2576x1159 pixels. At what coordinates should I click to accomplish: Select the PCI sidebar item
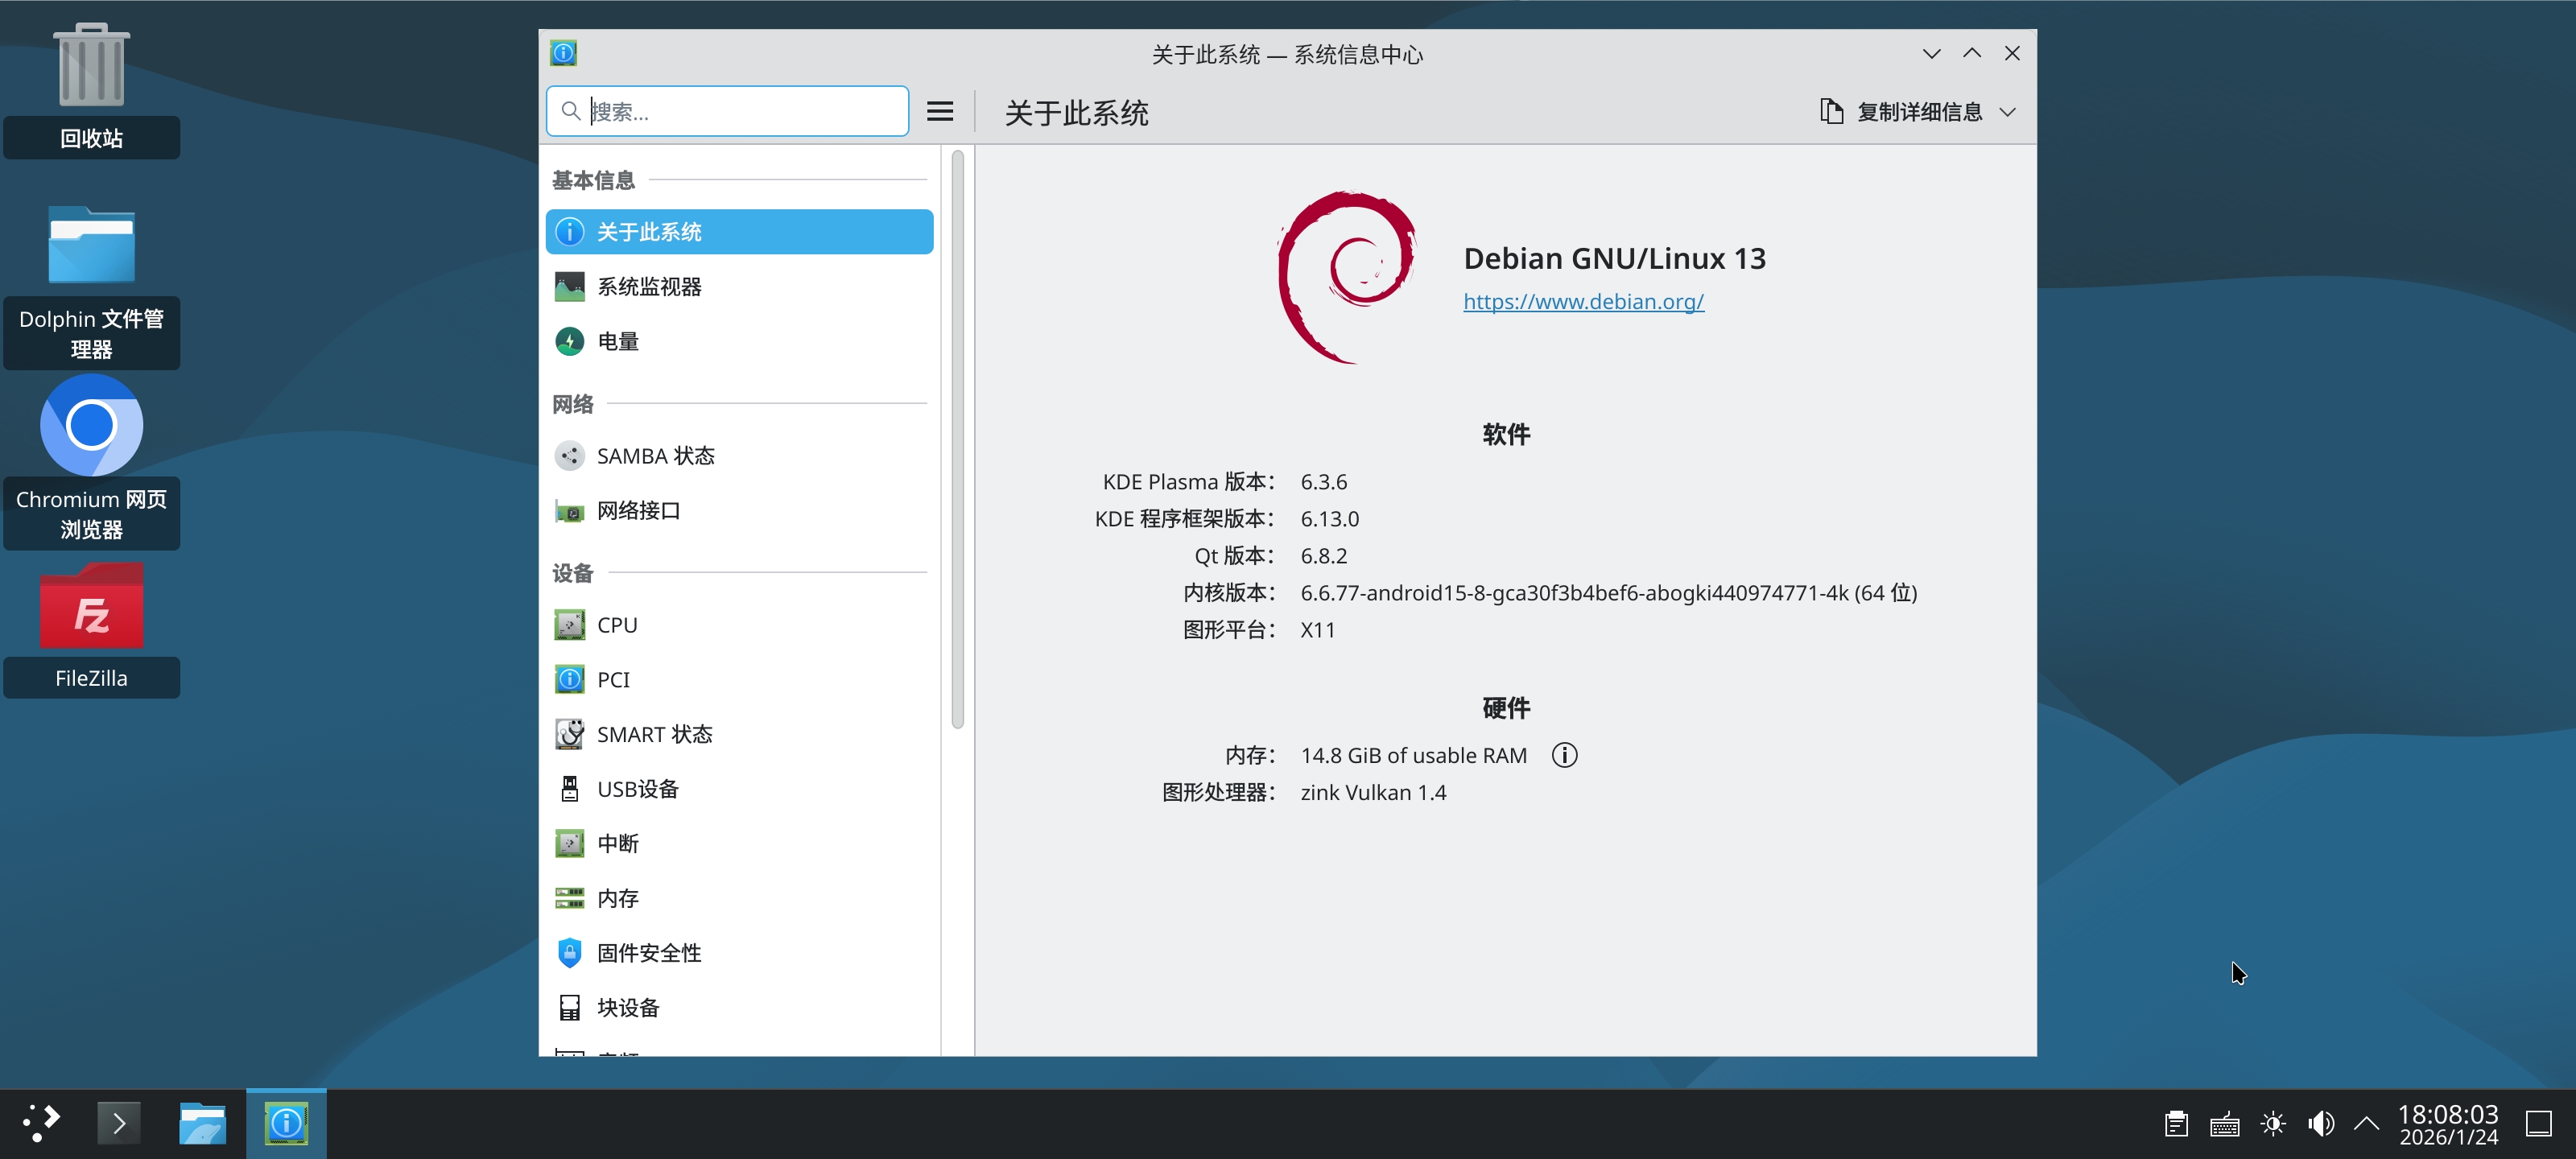tap(612, 680)
